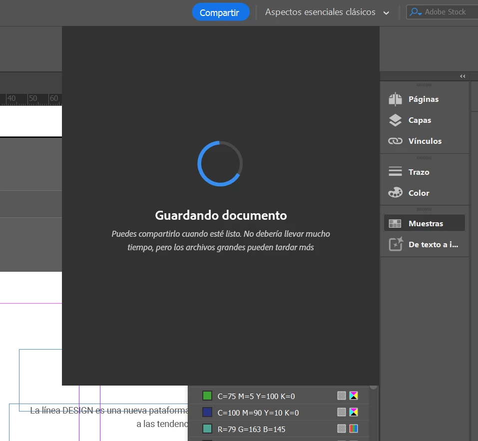478x441 pixels.
Task: Click the Muestras panel label
Action: coord(426,223)
